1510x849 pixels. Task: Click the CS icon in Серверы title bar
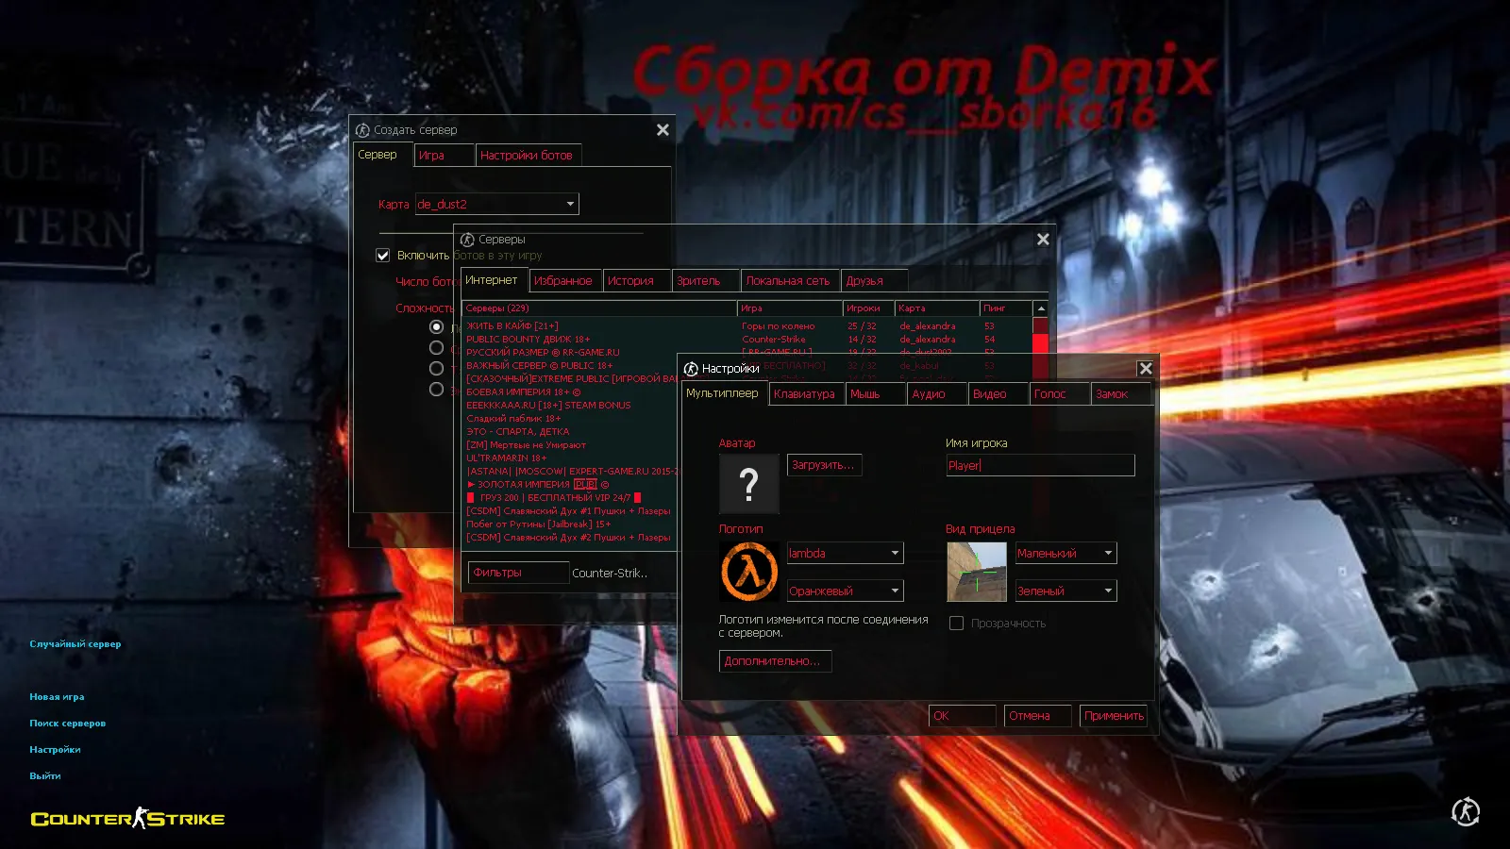467,239
